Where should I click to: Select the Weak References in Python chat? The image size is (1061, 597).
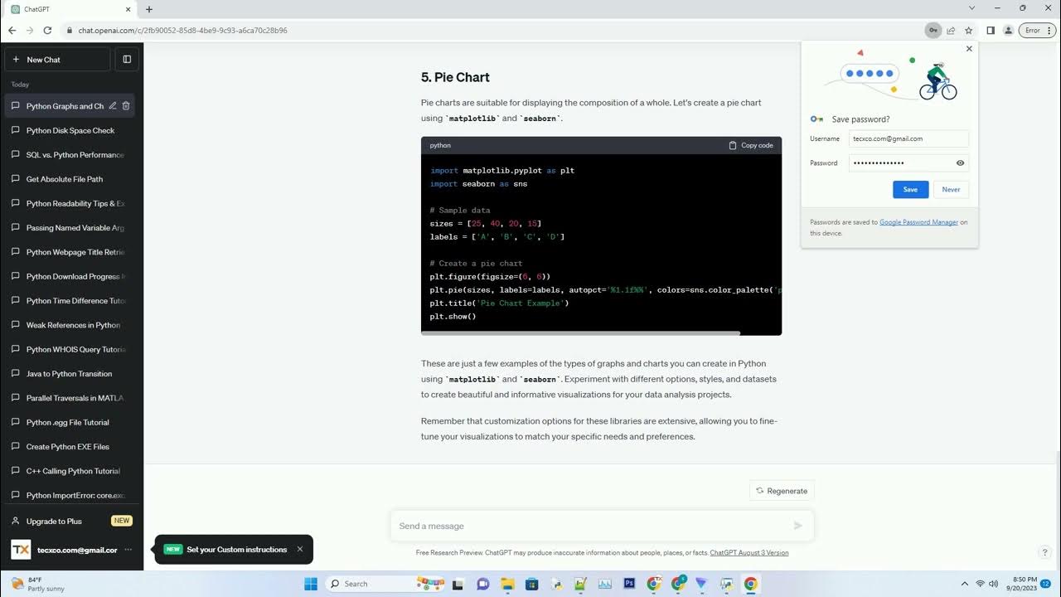coord(70,325)
